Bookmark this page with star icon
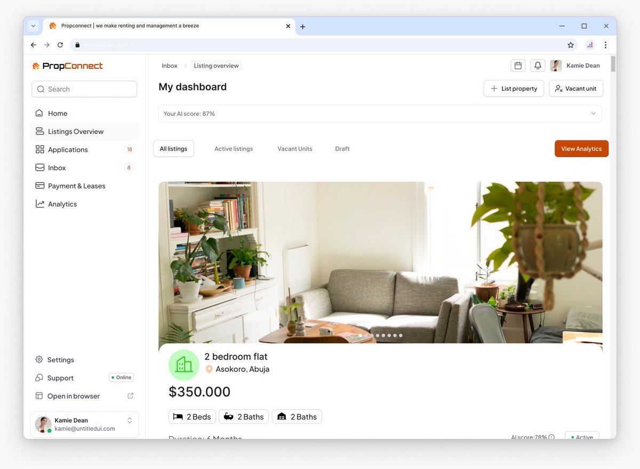The height and width of the screenshot is (469, 640). click(571, 45)
